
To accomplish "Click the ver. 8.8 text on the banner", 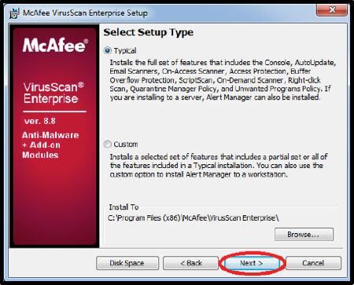I will coord(40,121).
